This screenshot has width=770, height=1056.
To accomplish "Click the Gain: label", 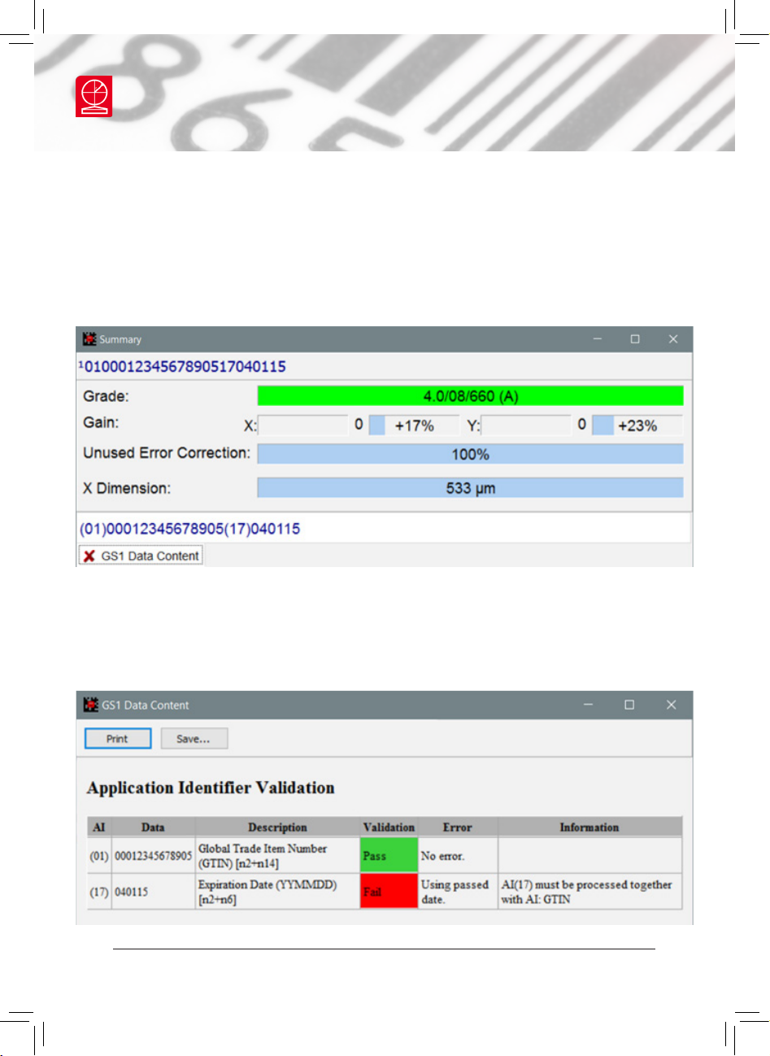I will pos(101,422).
